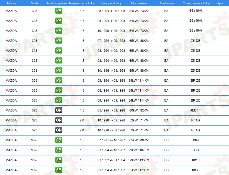Click the 95kW / 129KM power cell
This screenshot has height=175, width=229.
point(139,170)
